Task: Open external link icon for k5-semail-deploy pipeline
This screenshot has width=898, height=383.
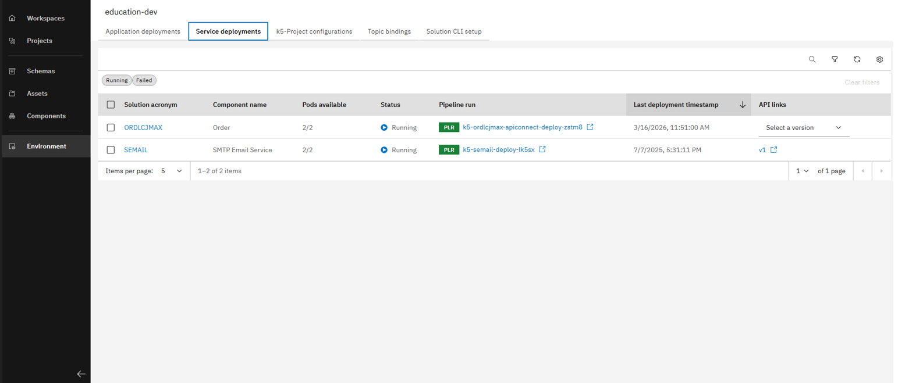Action: click(x=542, y=149)
